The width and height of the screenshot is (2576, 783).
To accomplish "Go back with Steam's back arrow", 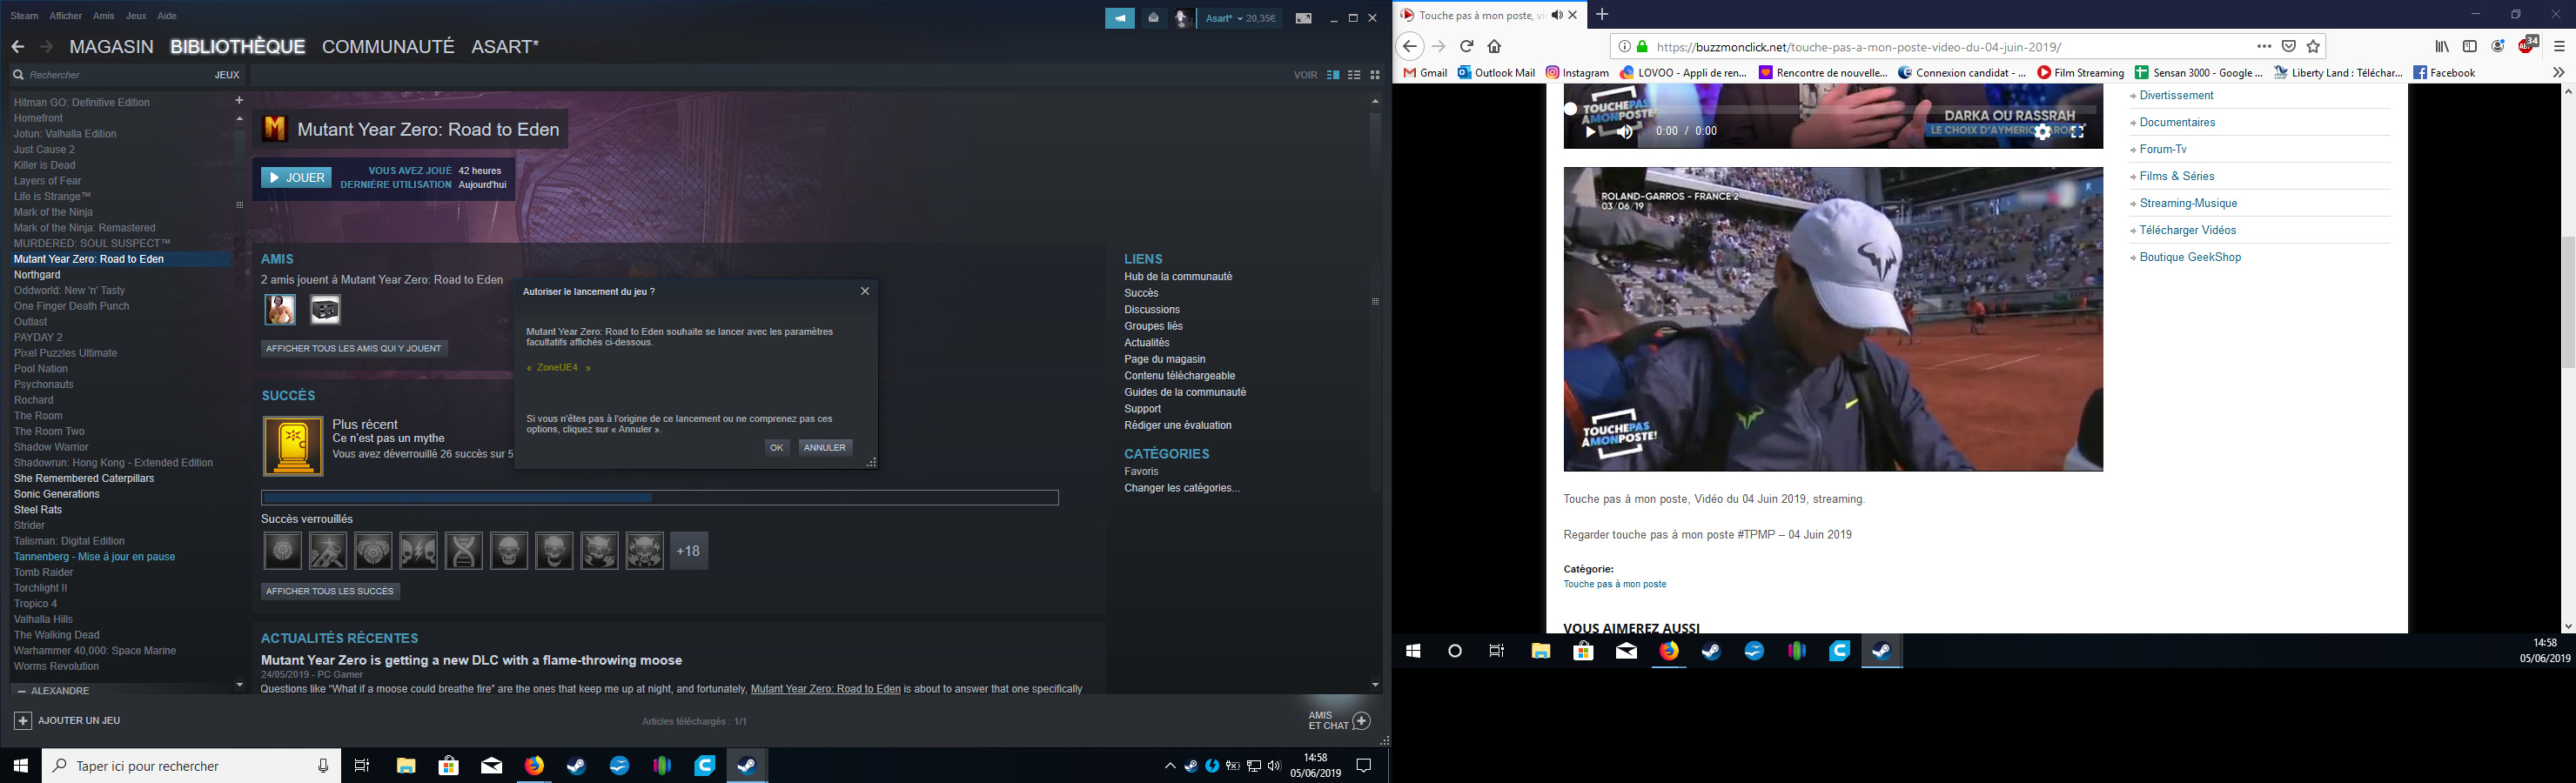I will (x=17, y=47).
